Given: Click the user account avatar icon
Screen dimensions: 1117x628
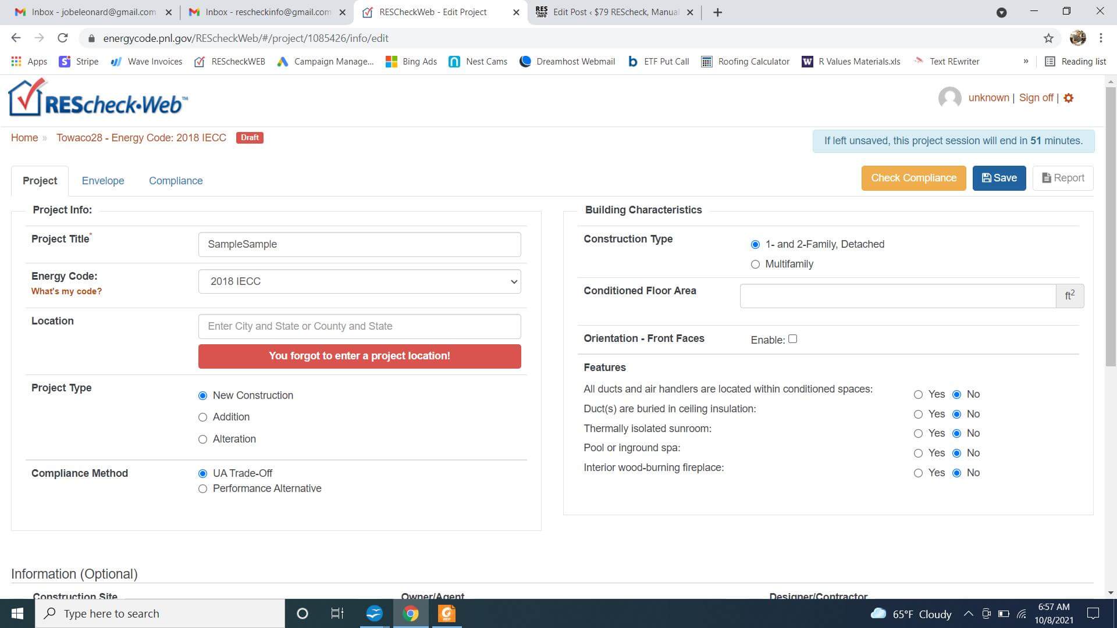Looking at the screenshot, I should coord(950,98).
